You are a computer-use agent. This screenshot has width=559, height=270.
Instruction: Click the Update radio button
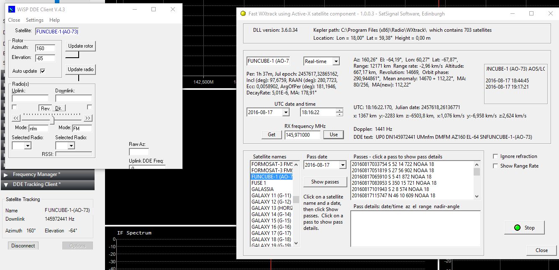(x=80, y=69)
